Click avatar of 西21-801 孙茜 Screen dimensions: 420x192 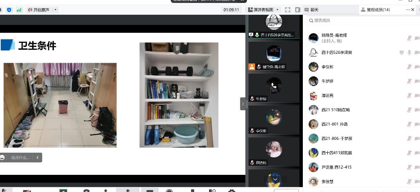coord(313,124)
